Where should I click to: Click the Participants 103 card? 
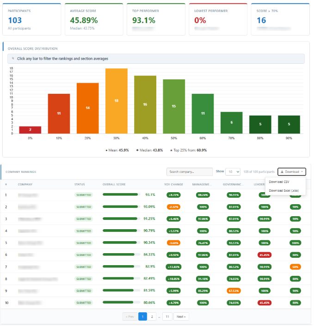(32, 19)
